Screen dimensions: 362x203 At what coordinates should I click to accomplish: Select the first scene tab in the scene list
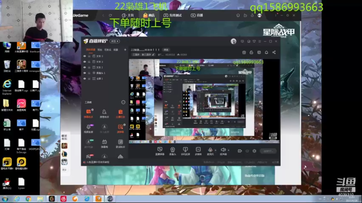(x=90, y=50)
